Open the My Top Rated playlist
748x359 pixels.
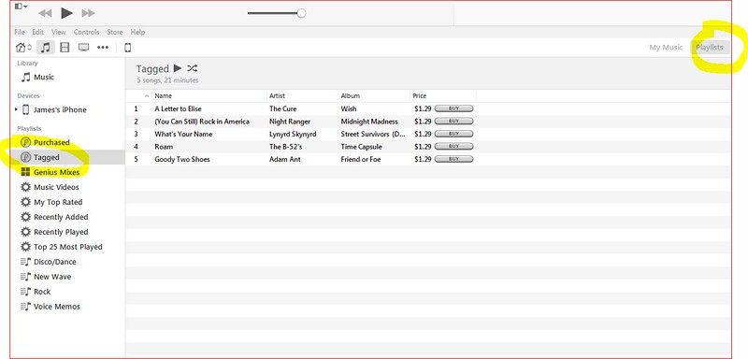[x=58, y=202]
